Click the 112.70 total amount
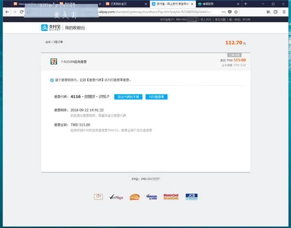 234,43
